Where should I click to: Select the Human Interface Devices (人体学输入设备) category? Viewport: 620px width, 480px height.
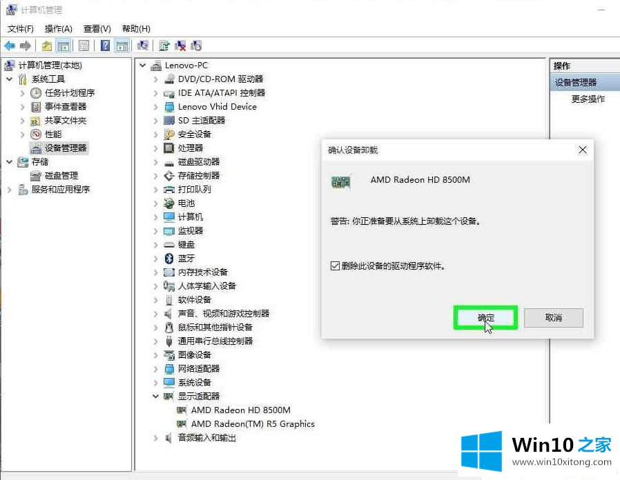(206, 286)
